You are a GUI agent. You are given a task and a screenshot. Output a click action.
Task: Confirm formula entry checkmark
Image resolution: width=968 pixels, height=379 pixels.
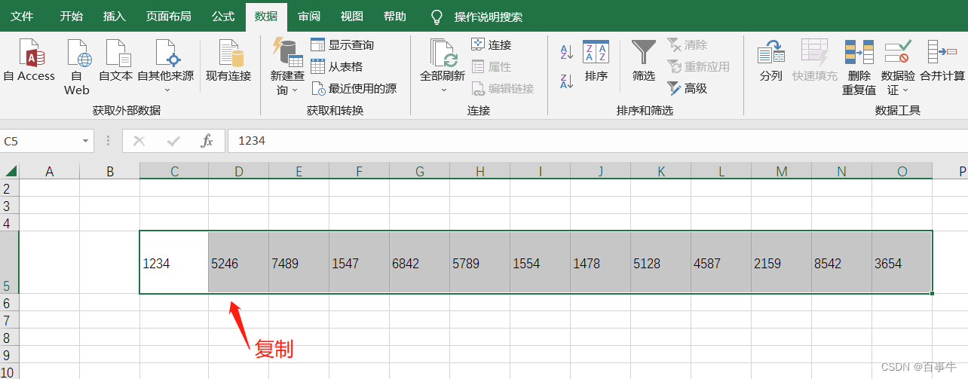coord(173,141)
